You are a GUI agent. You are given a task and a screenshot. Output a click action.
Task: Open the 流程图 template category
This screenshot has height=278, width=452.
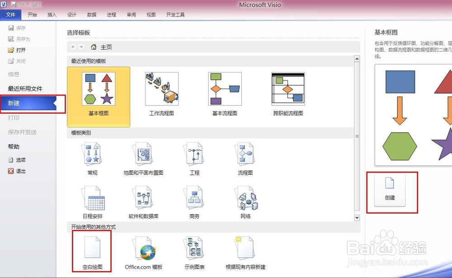pyautogui.click(x=245, y=159)
